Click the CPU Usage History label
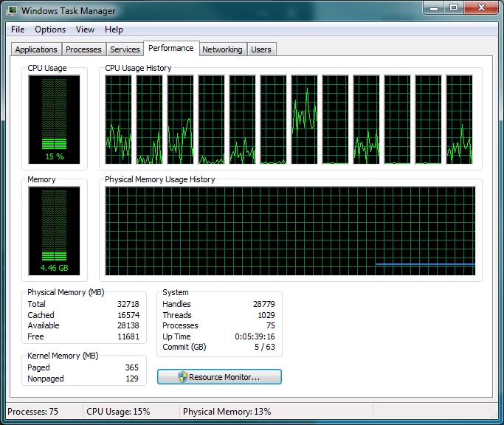This screenshot has height=425, width=504. click(138, 68)
